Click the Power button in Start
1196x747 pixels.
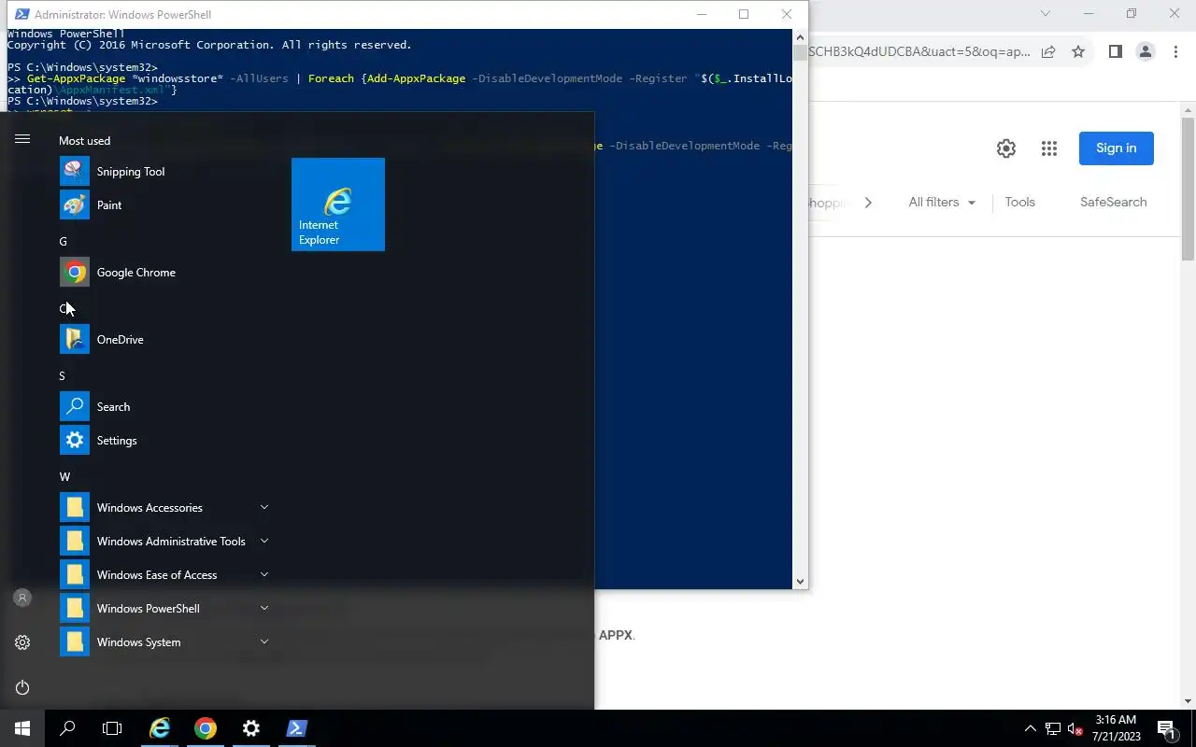[22, 687]
